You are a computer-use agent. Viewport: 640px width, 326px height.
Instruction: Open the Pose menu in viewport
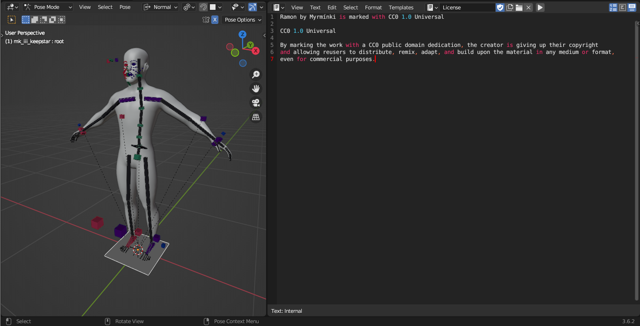(x=125, y=8)
